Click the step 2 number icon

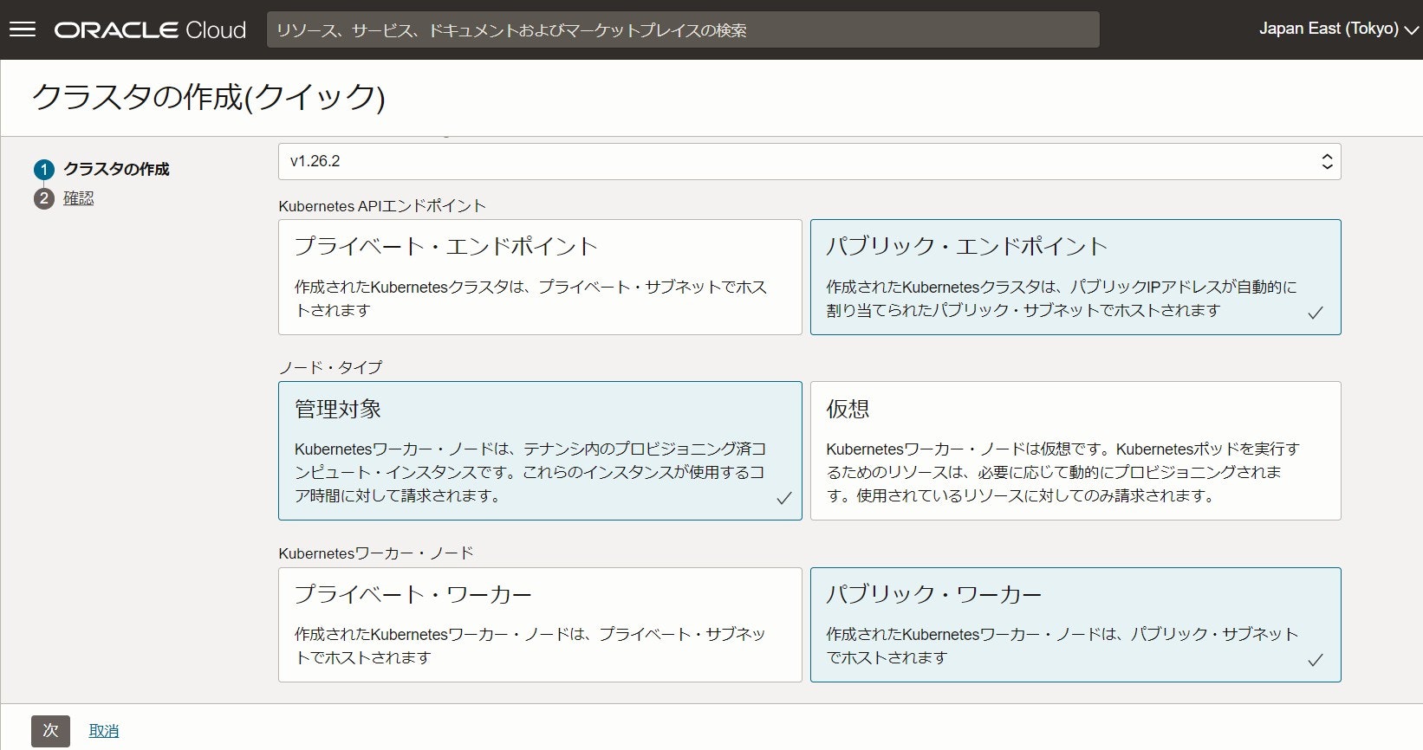point(43,199)
